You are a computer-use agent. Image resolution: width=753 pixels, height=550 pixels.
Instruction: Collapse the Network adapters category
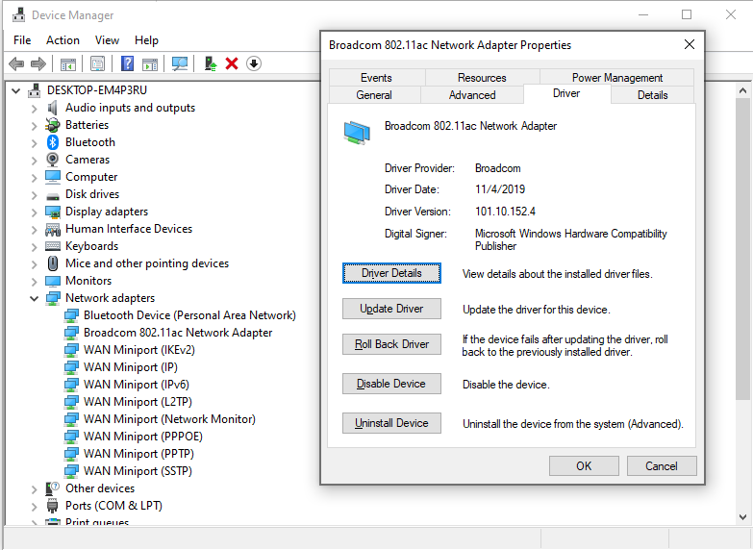pyautogui.click(x=34, y=298)
